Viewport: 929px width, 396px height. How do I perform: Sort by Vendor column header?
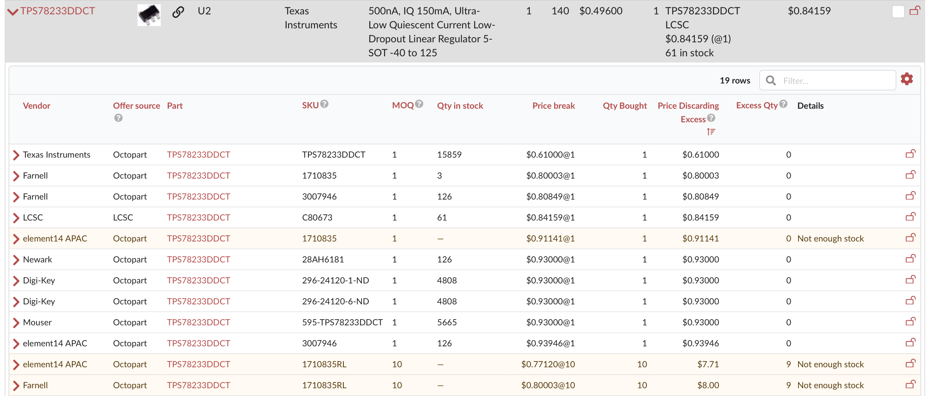(37, 106)
